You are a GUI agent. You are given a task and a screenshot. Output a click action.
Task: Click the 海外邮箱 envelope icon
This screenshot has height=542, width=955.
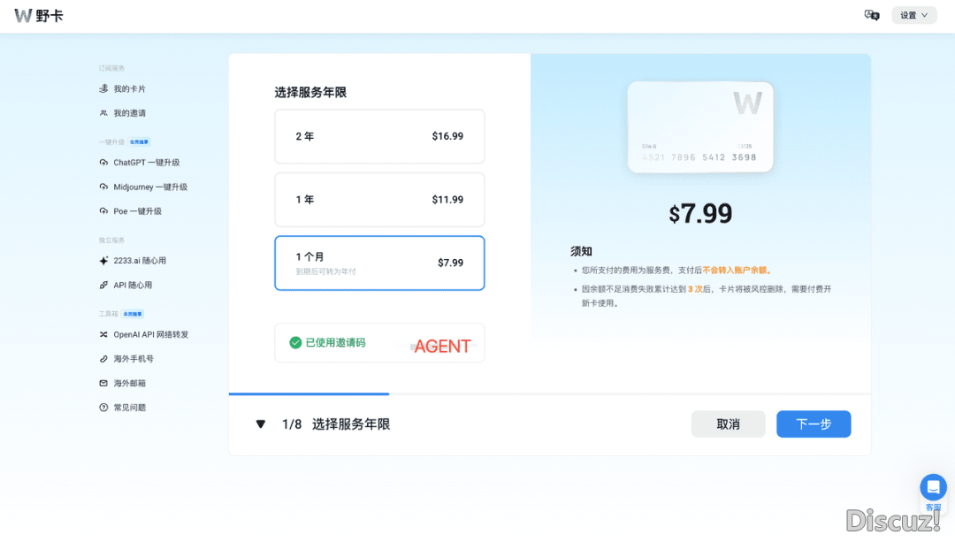(x=103, y=383)
